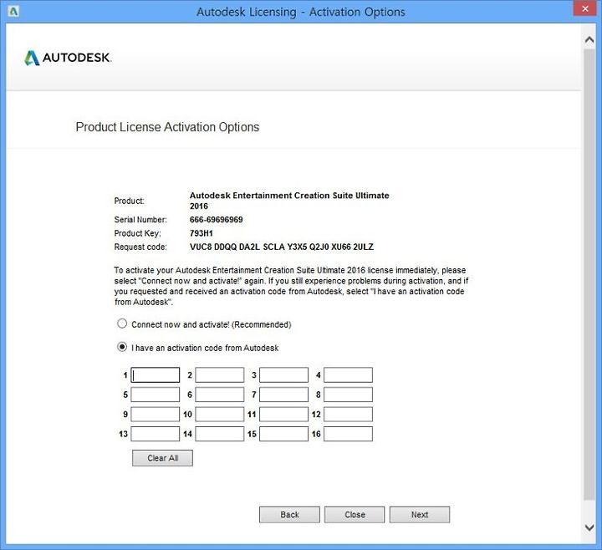The width and height of the screenshot is (602, 550).
Task: Click activation code field 7
Action: point(283,395)
